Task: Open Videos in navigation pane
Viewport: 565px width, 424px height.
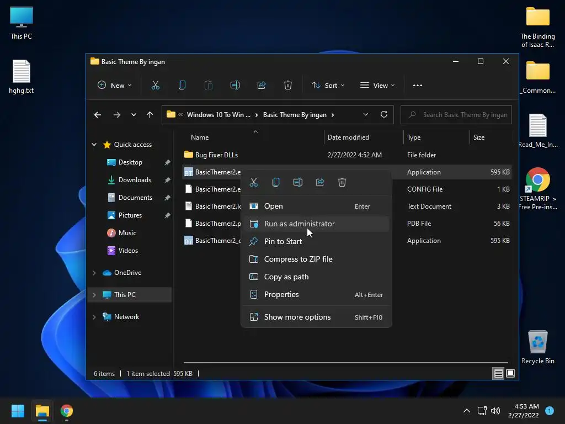Action: click(x=128, y=251)
